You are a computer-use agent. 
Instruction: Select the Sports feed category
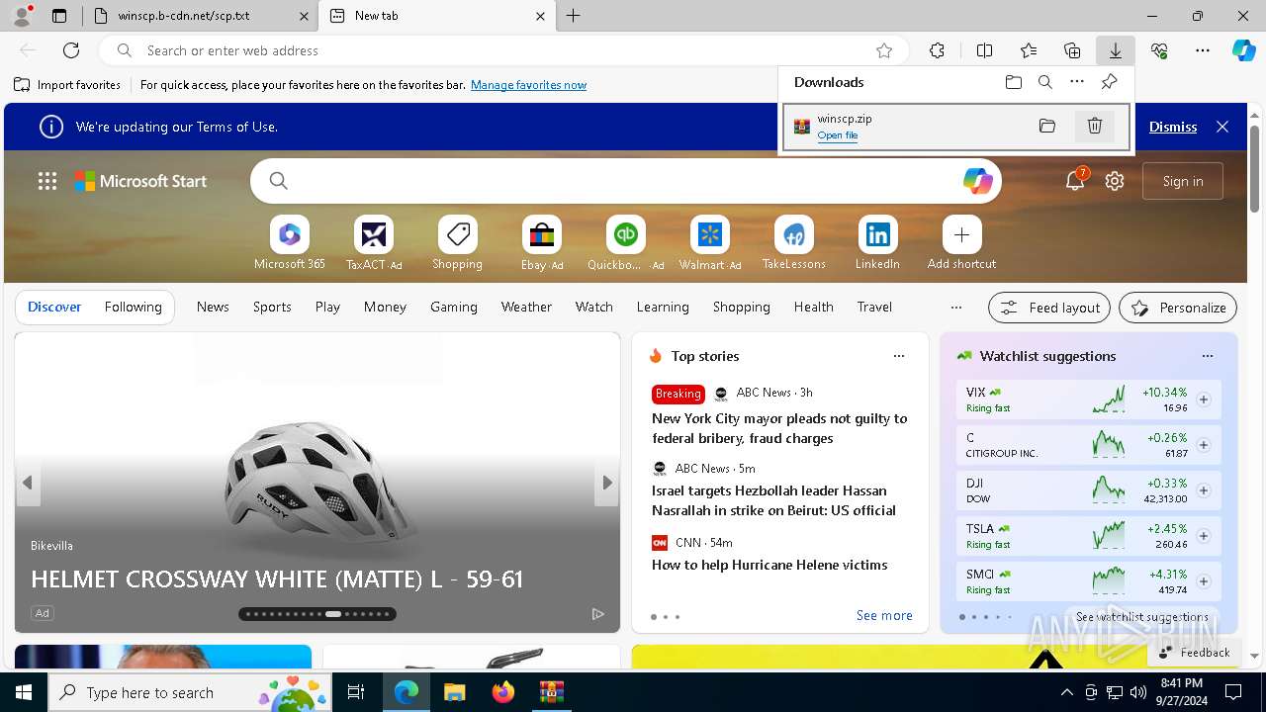click(272, 307)
